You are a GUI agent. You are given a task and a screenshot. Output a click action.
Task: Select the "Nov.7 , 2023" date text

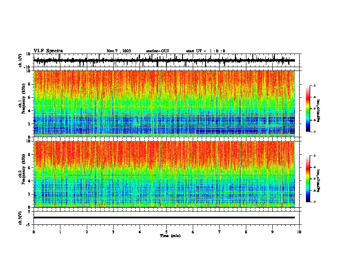coord(119,51)
